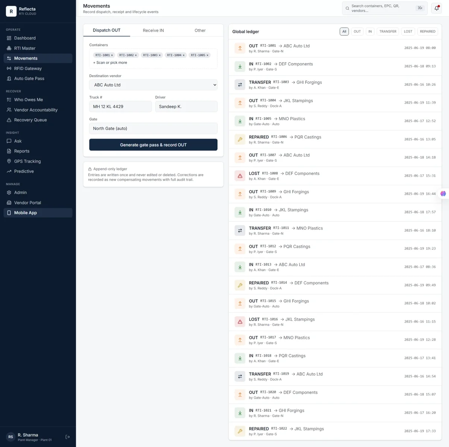449x447 pixels.
Task: Remove the RTI-1001 container chip
Action: coord(112,55)
